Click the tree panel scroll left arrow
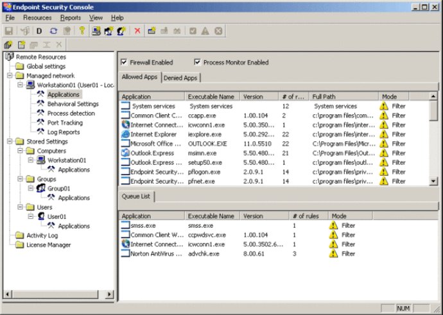Image resolution: width=443 pixels, height=315 pixels. point(8,294)
